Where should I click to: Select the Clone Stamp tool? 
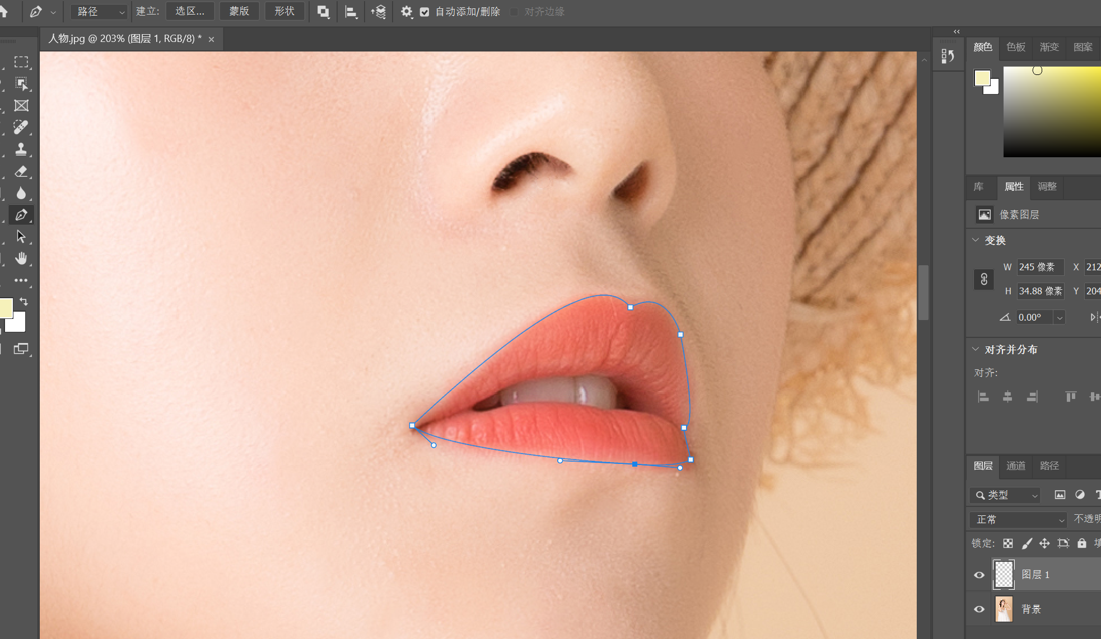pyautogui.click(x=21, y=149)
